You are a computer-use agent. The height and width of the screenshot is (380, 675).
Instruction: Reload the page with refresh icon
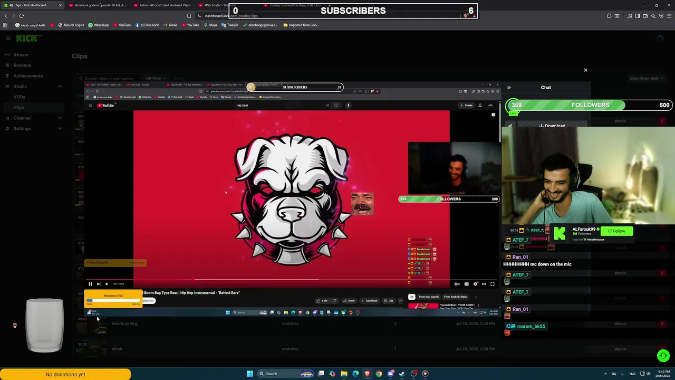(22, 16)
